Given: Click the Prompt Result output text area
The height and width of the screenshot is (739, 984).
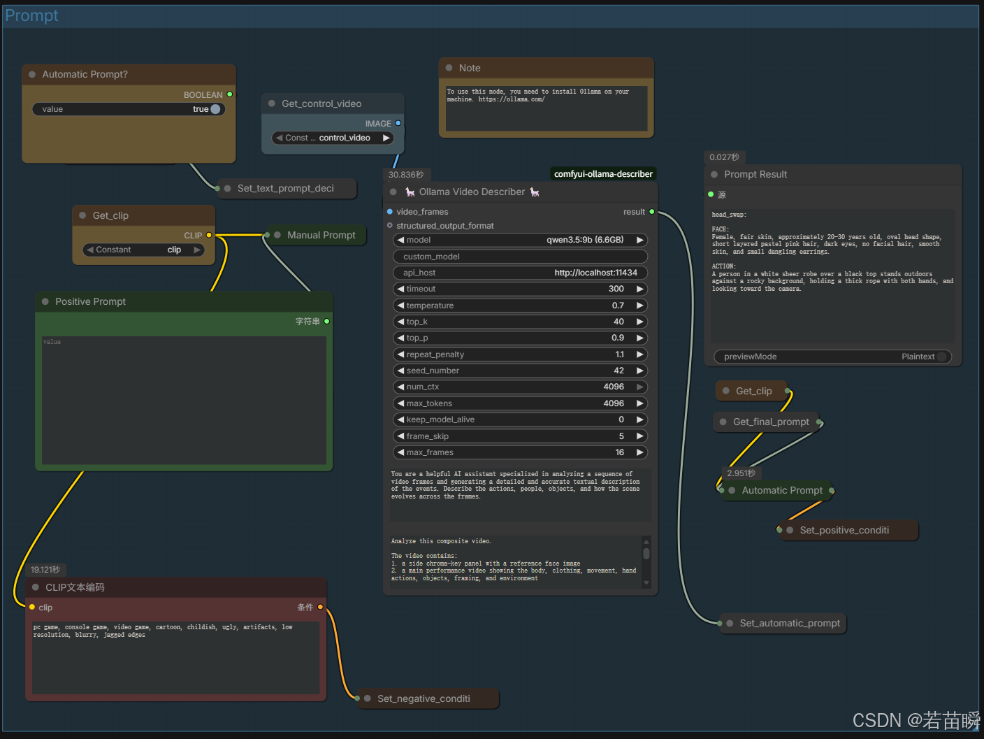Looking at the screenshot, I should pos(832,275).
